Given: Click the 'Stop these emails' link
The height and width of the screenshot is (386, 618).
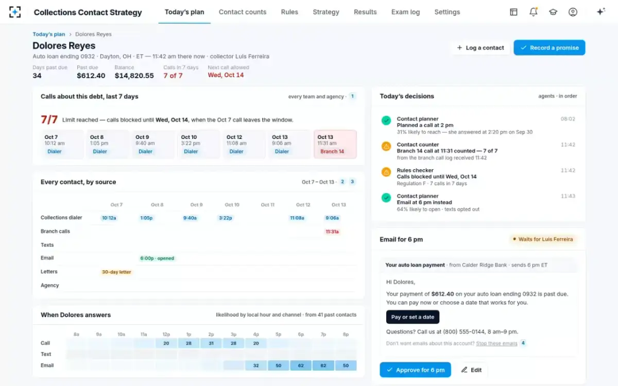Looking at the screenshot, I should [x=496, y=343].
